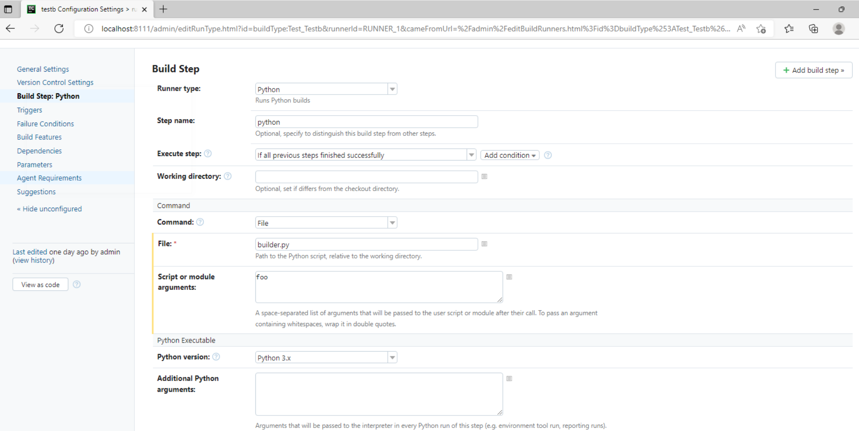Open the Dependencies section
The height and width of the screenshot is (431, 859).
coord(39,151)
